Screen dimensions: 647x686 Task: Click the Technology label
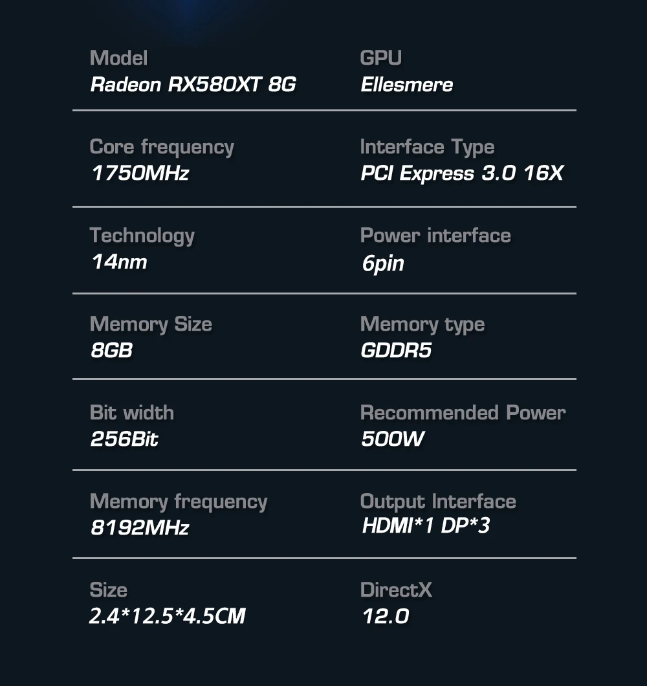click(142, 236)
